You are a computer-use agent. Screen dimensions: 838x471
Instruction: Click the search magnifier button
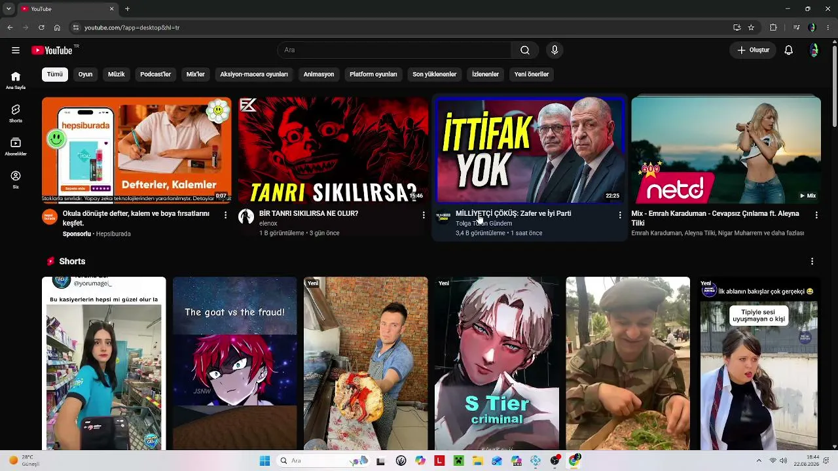point(525,50)
